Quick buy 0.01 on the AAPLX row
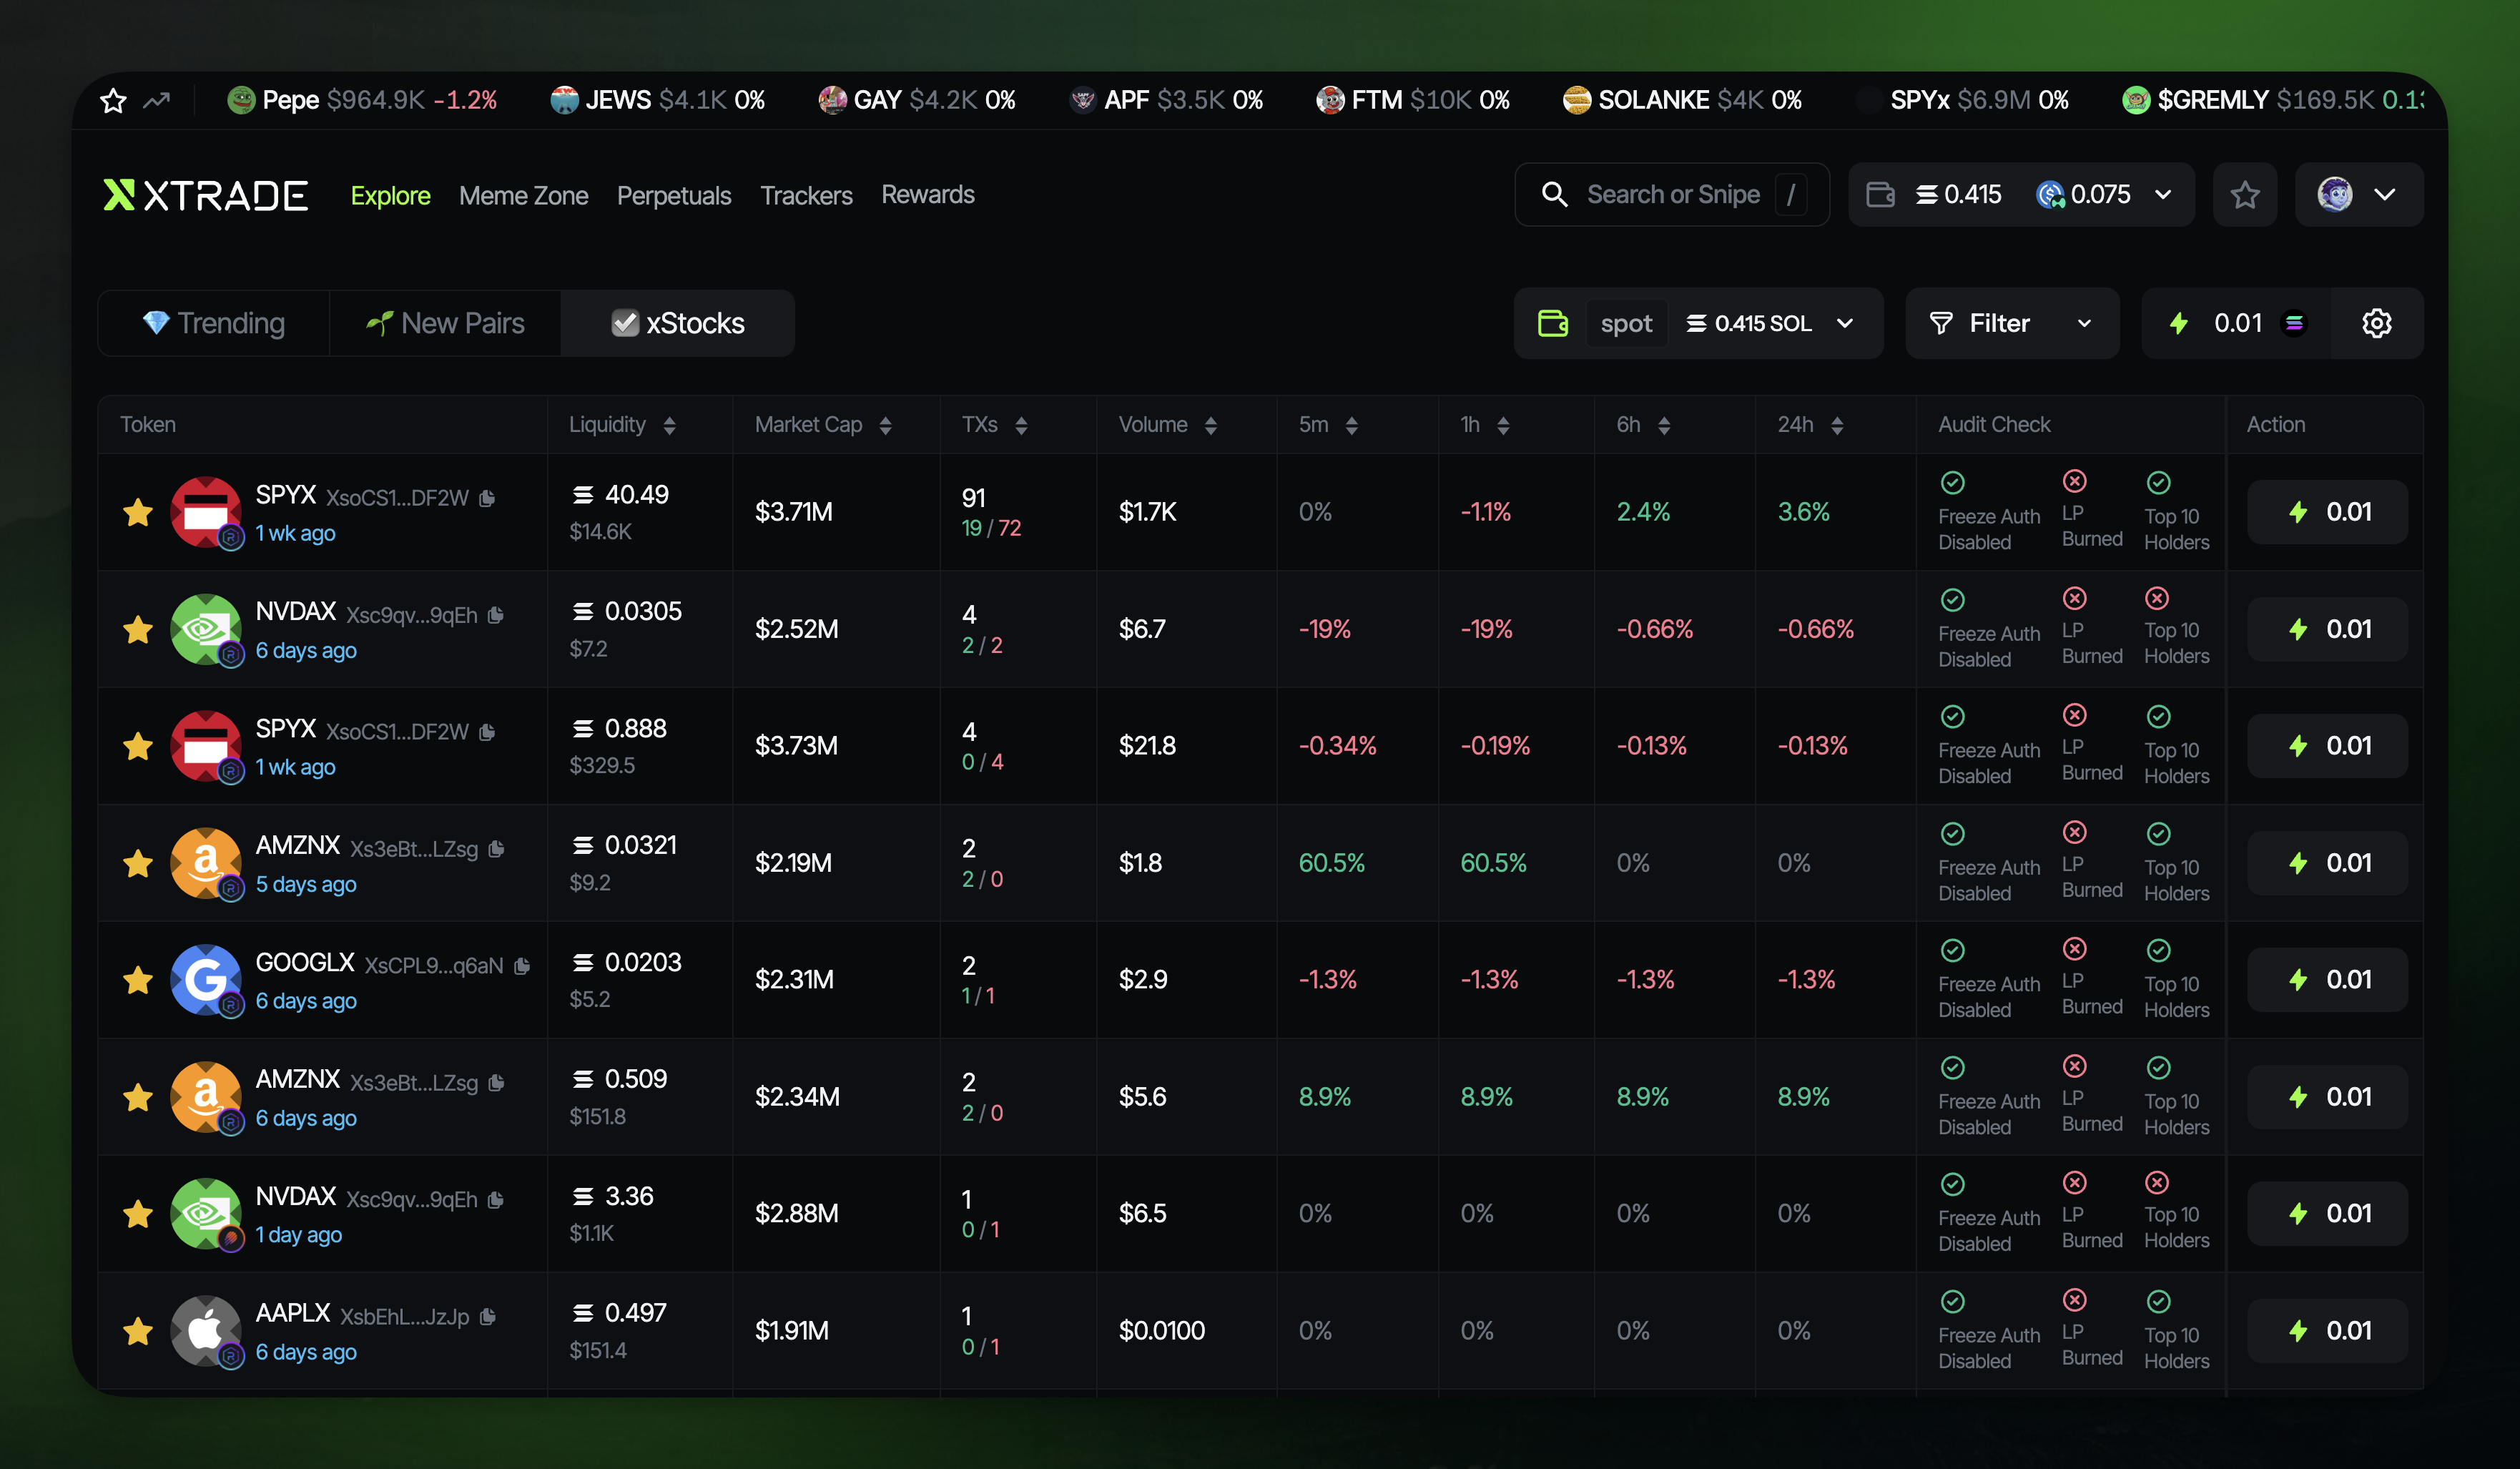 2327,1331
